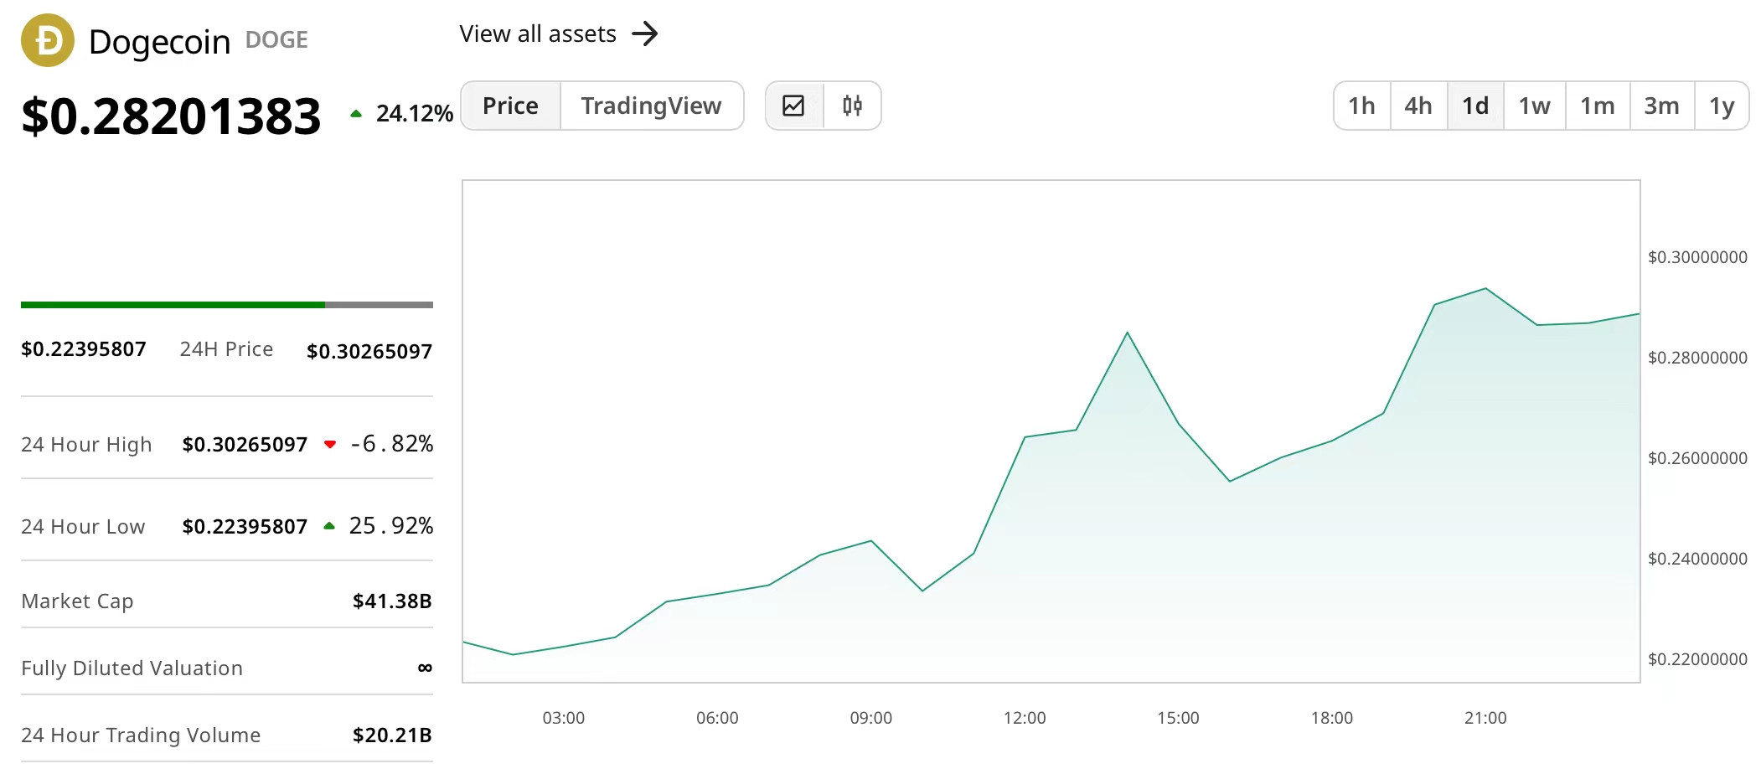Click the $0.22000000 axis label
Viewport: 1761px width, 774px height.
[x=1697, y=659]
